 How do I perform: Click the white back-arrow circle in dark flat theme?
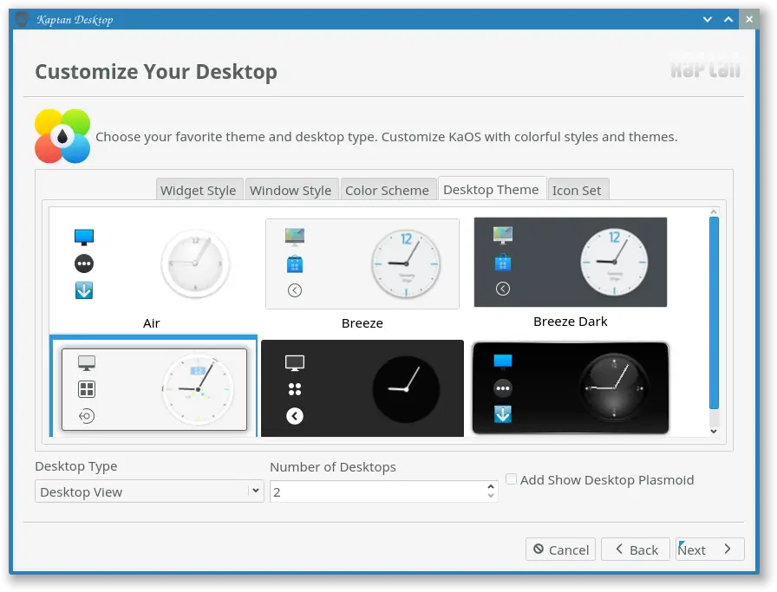295,416
